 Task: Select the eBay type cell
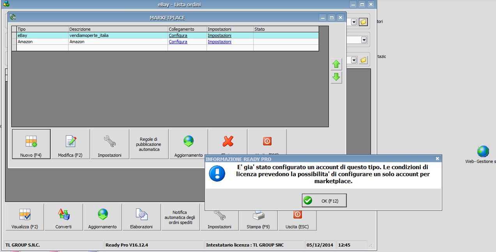point(42,35)
